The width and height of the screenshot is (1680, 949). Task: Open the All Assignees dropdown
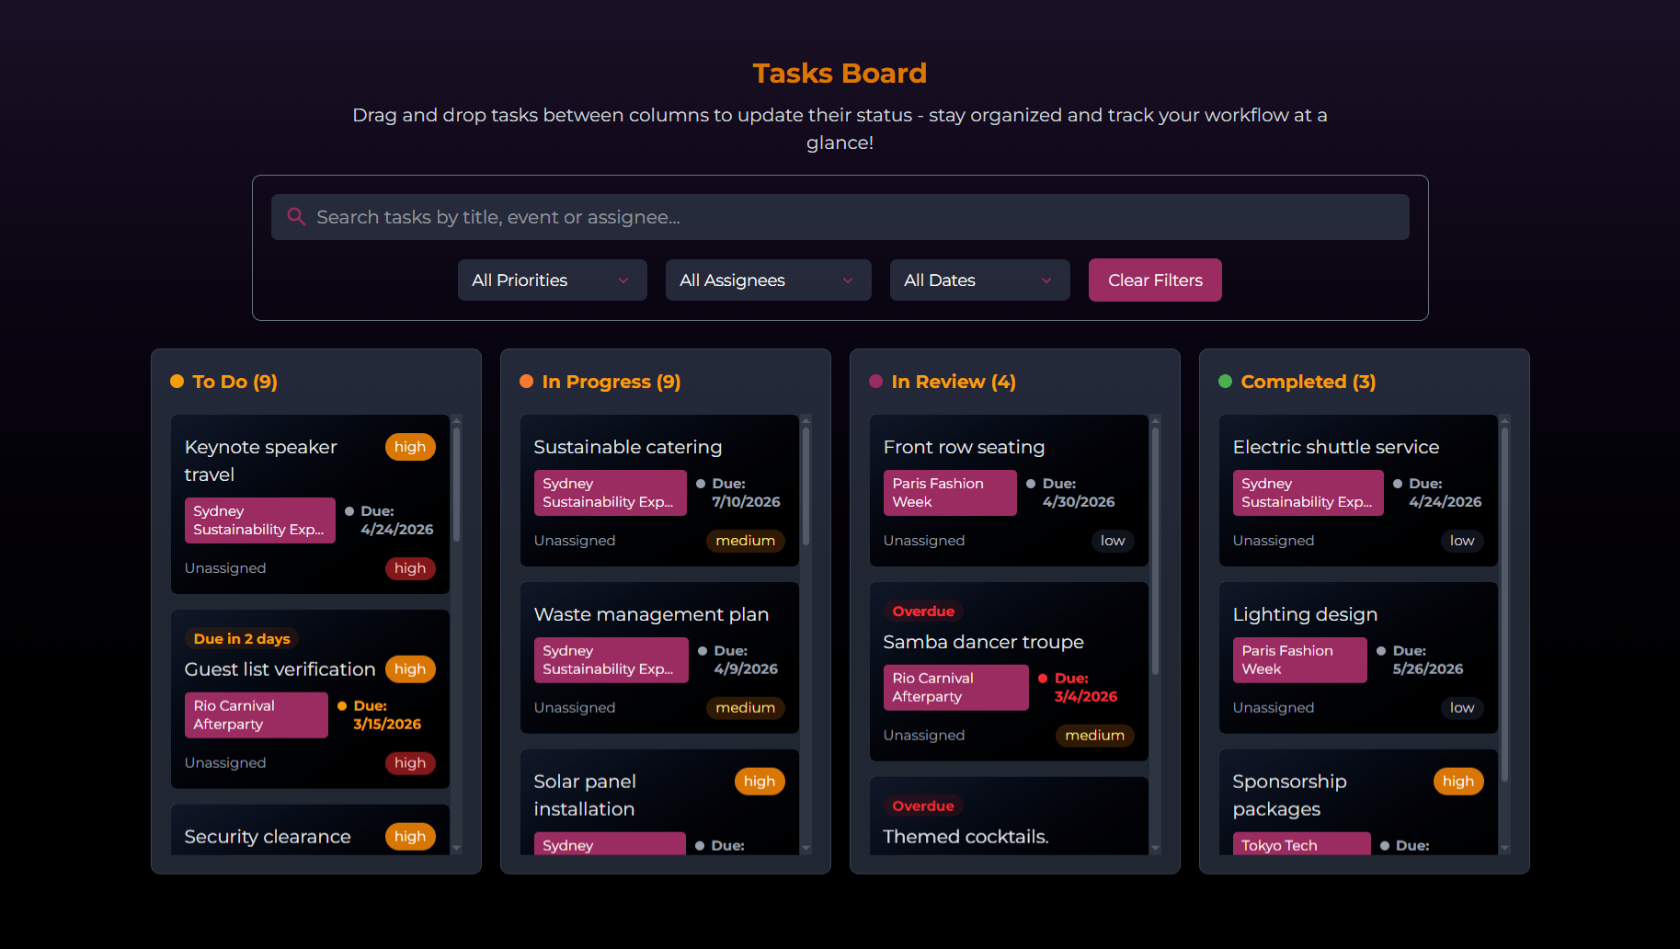click(x=768, y=280)
